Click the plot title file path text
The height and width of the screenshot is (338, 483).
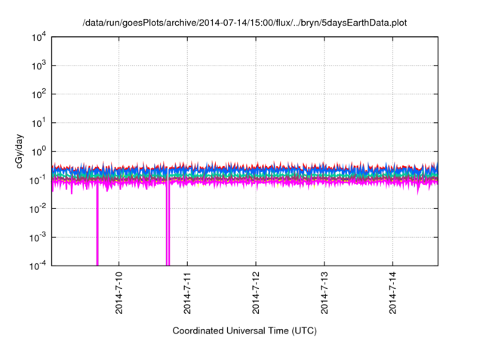click(245, 23)
